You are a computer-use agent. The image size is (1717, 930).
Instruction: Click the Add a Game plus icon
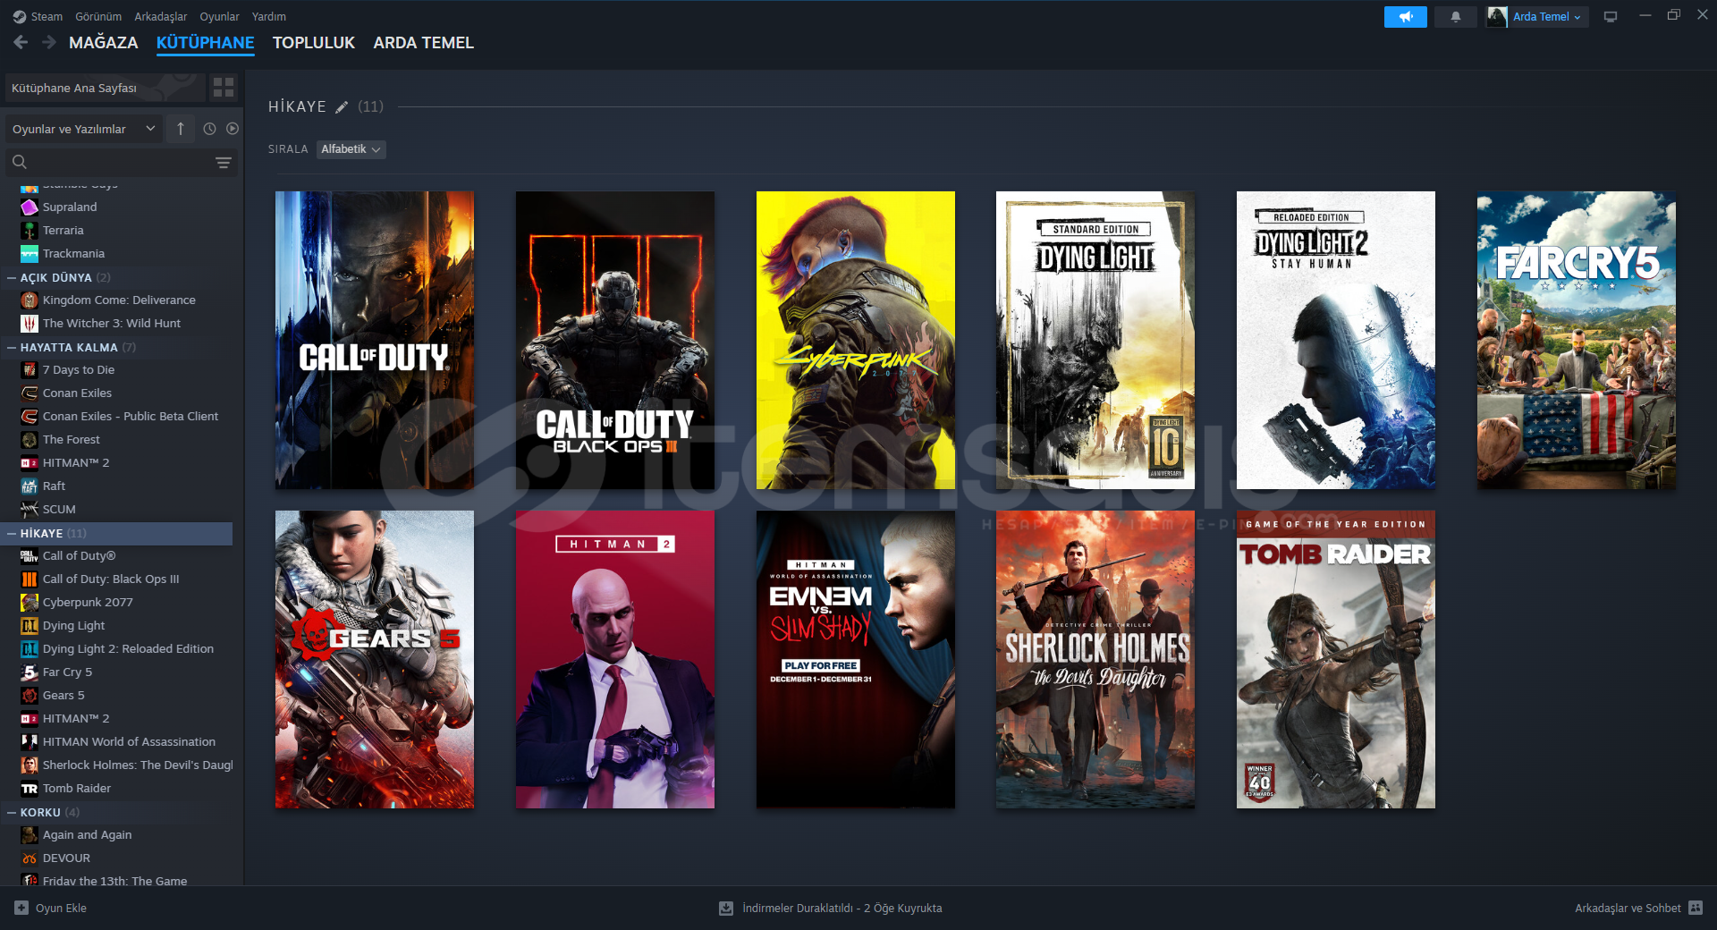click(21, 908)
